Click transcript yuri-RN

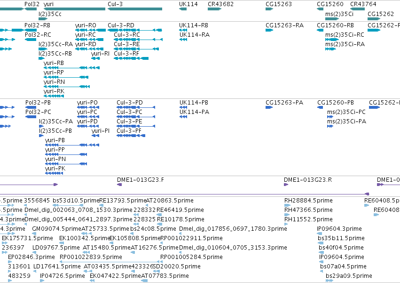(54, 82)
